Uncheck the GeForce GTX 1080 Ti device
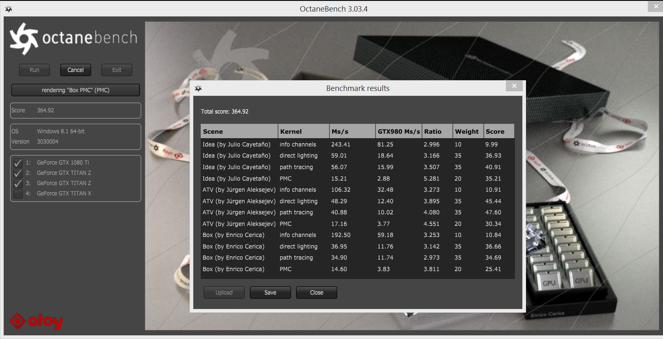The width and height of the screenshot is (663, 339). point(18,163)
